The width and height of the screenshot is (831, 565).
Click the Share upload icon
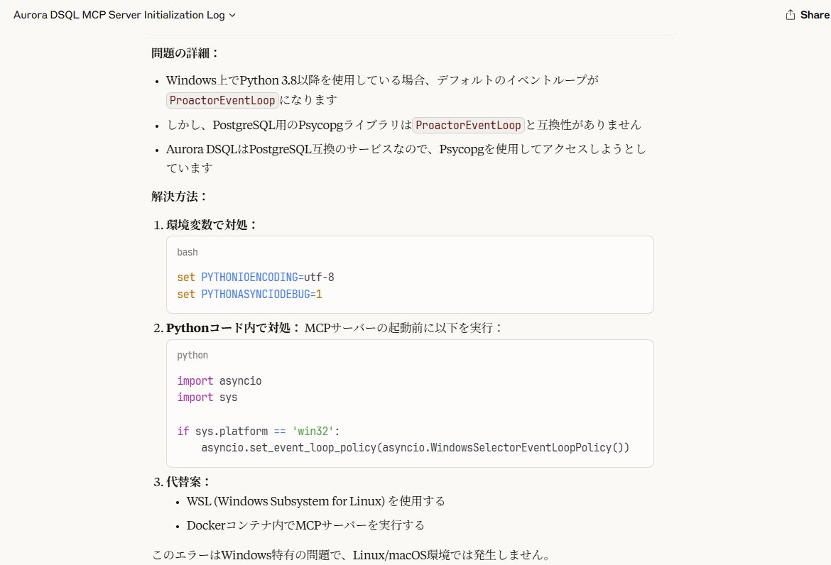point(791,15)
